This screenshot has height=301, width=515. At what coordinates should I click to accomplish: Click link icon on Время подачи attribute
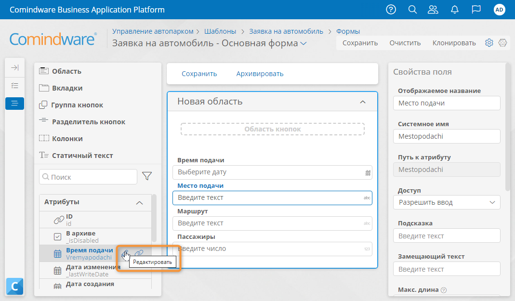(139, 253)
